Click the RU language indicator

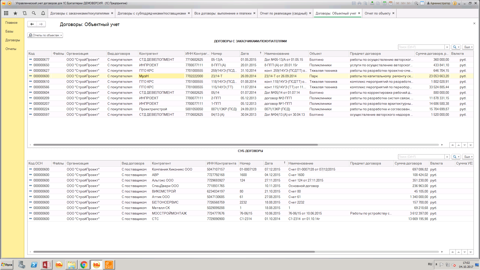click(430, 264)
